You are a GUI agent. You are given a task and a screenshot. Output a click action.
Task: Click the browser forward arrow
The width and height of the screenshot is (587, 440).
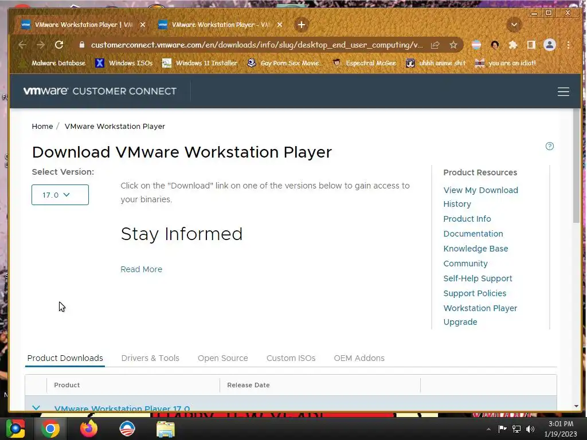point(41,45)
